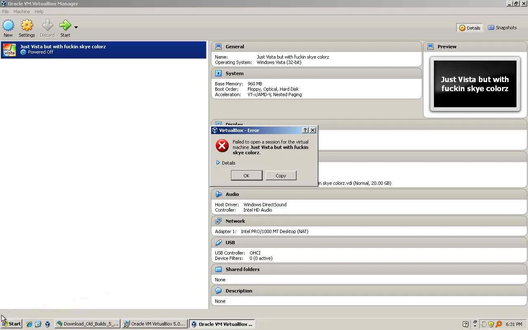Click the orange tray icon
This screenshot has height=330, width=528.
point(499,324)
